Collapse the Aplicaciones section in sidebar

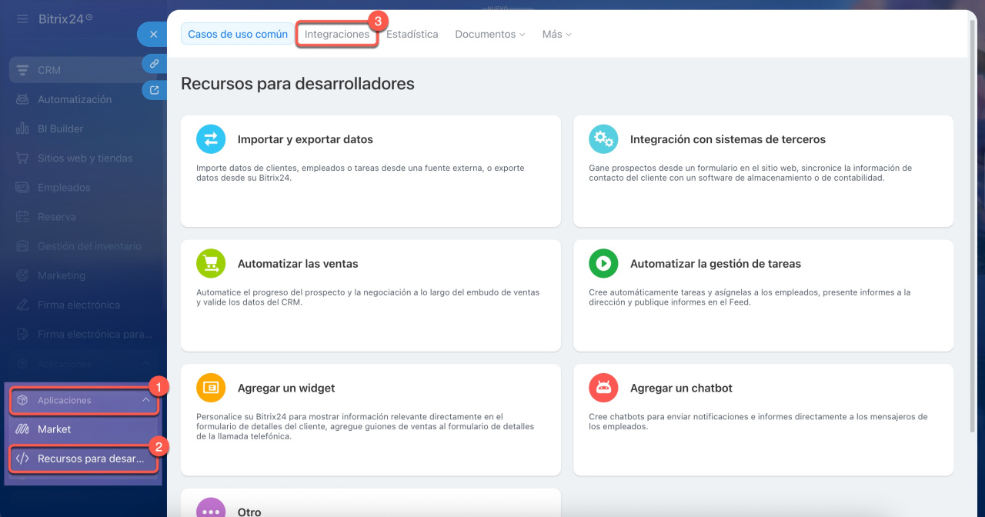tap(145, 400)
